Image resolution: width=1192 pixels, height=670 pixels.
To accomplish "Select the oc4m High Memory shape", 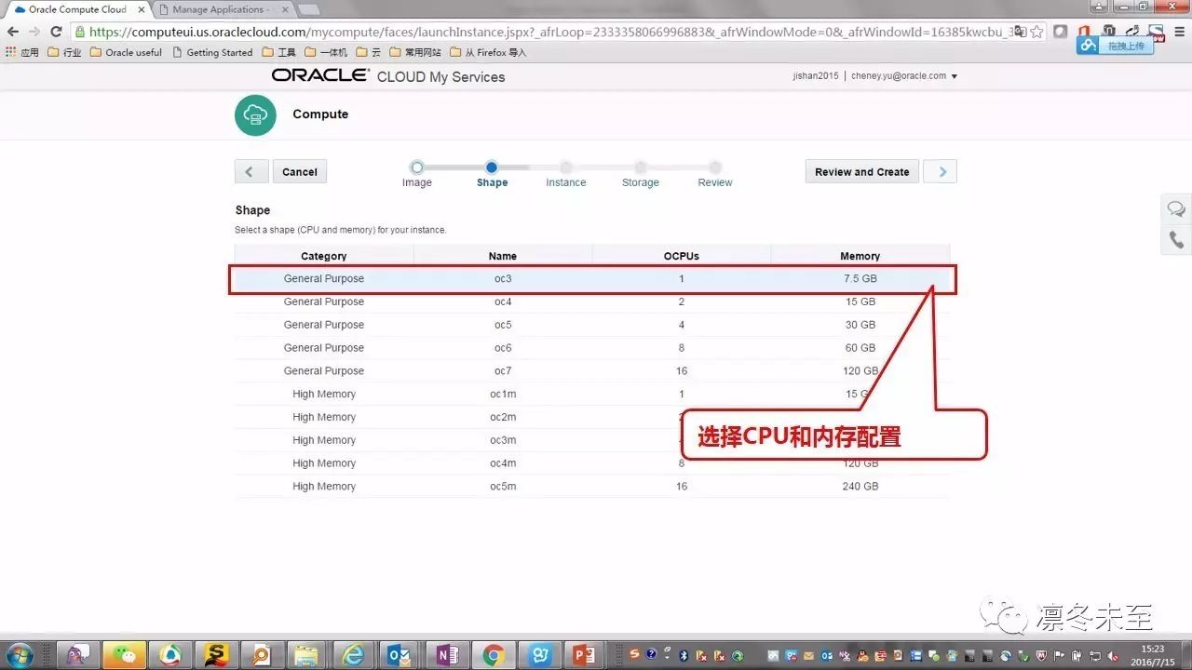I will 592,463.
